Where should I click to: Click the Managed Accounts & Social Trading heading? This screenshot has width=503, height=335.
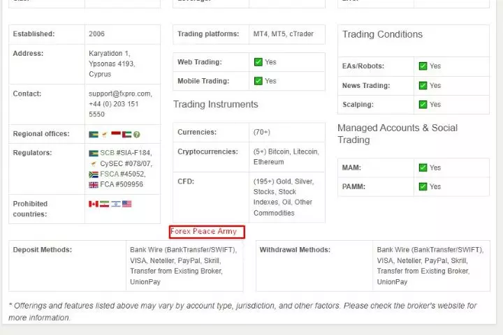click(398, 134)
